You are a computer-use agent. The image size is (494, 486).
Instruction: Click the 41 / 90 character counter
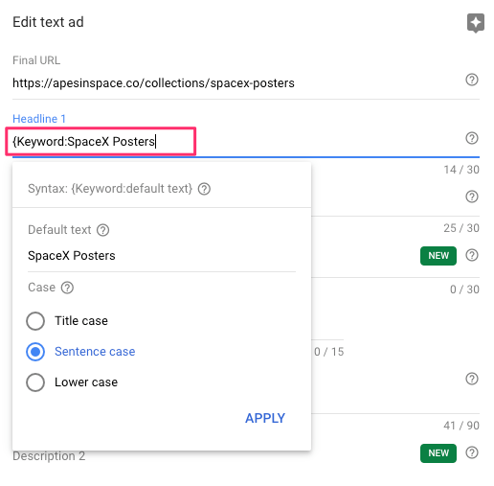coord(461,426)
